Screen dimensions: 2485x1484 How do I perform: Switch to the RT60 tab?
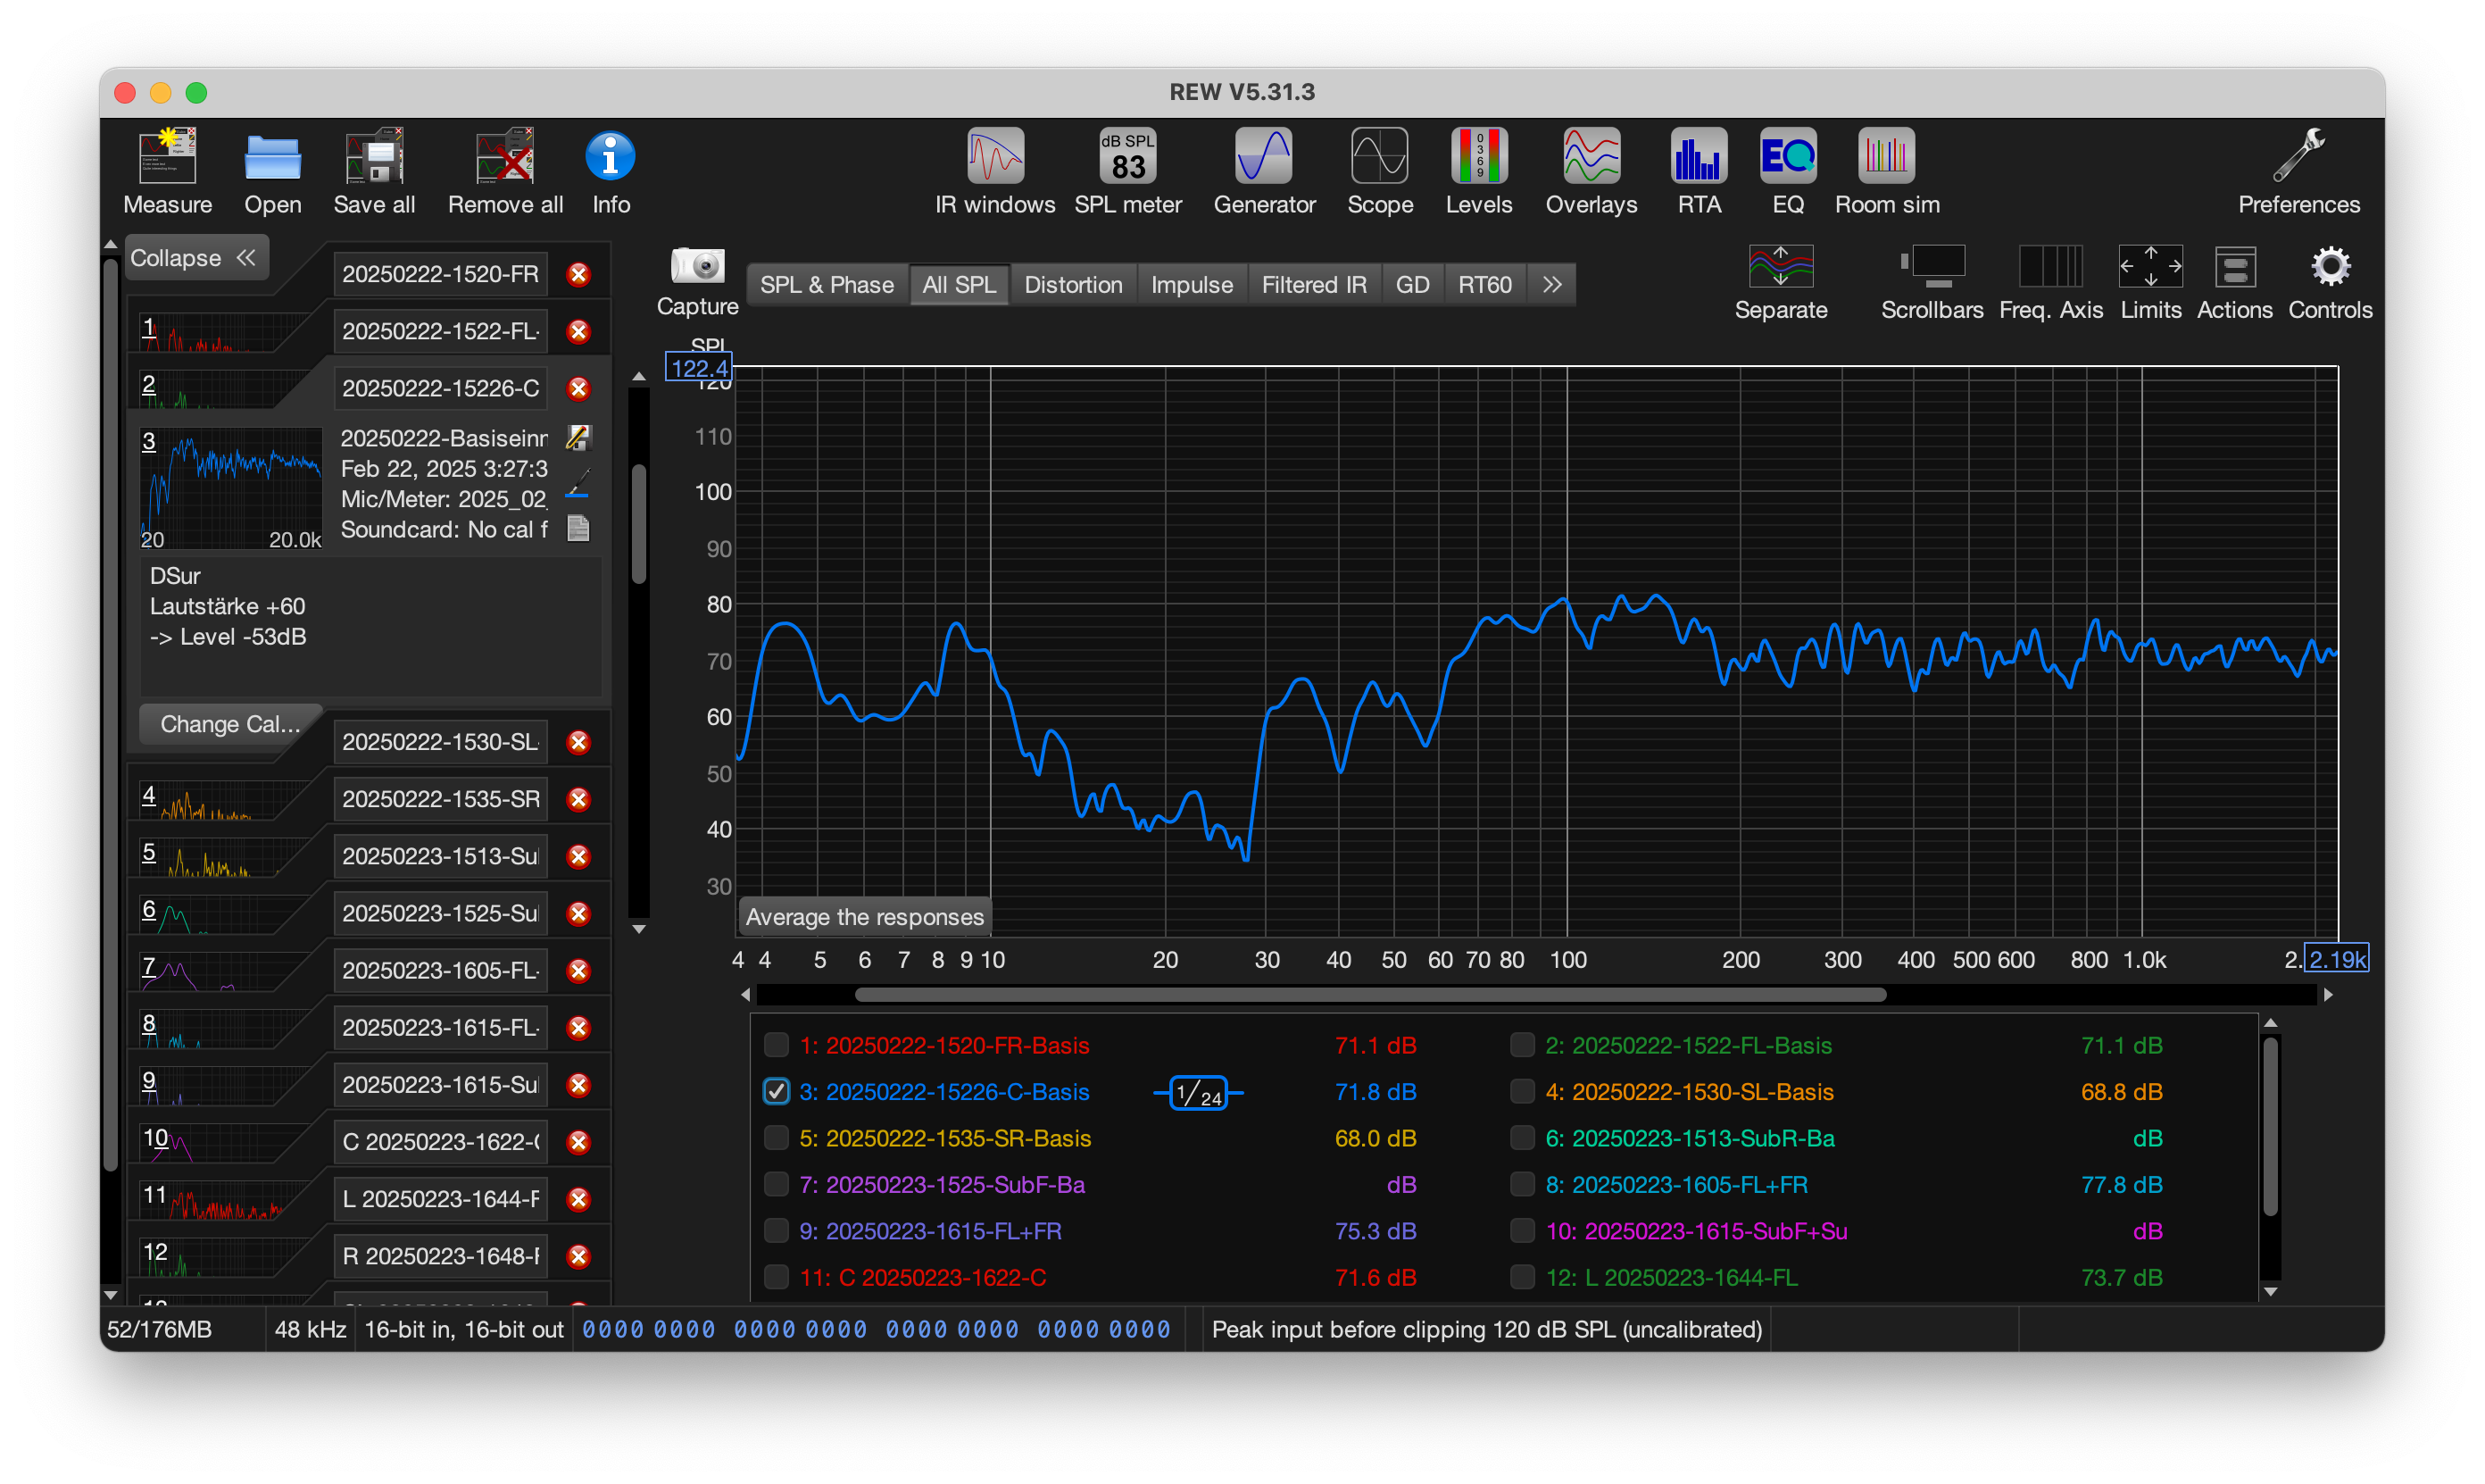1484,285
